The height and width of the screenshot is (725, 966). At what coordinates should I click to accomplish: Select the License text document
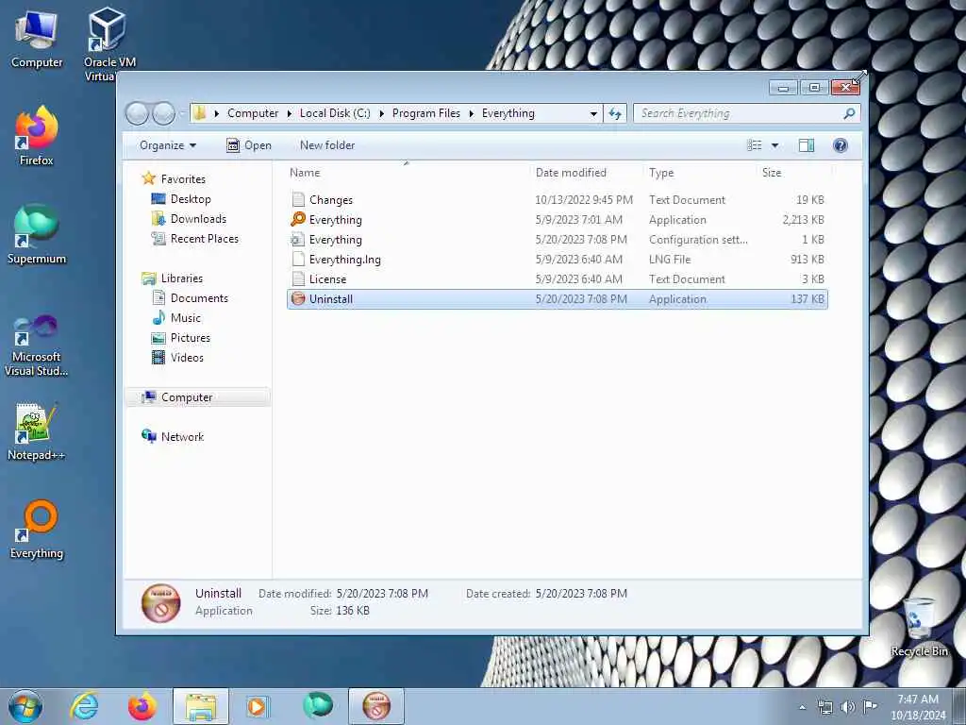(x=558, y=278)
